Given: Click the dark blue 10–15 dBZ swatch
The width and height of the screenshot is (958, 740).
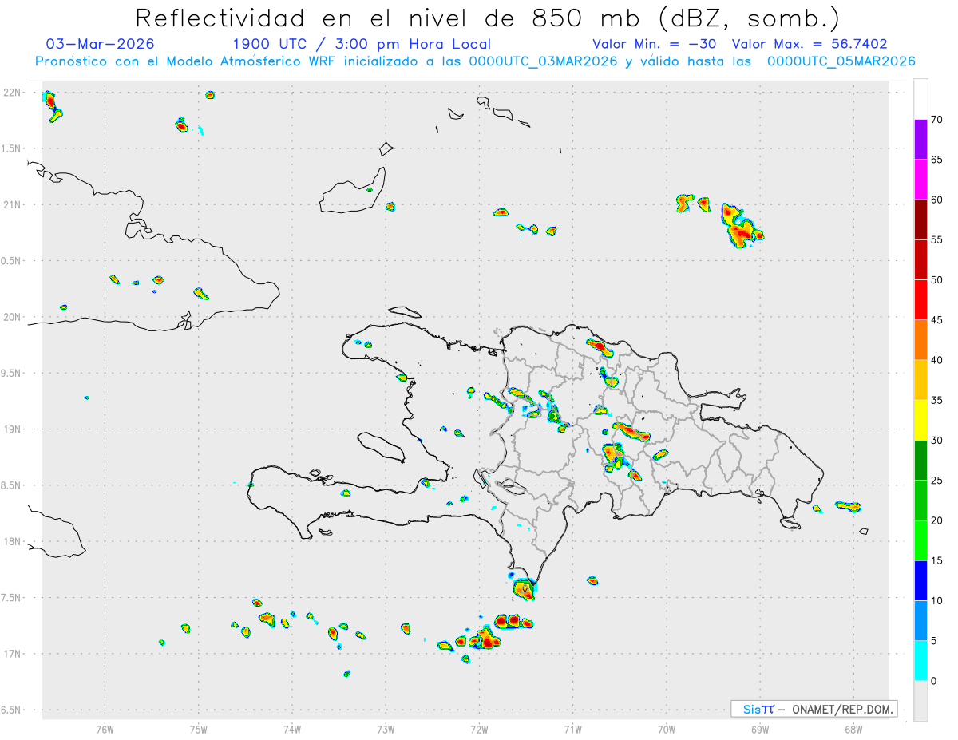Looking at the screenshot, I should tap(920, 580).
